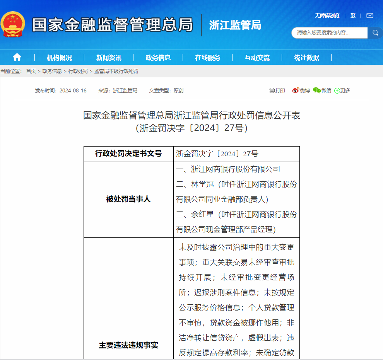Open the mail envelope icon

tap(369, 15)
